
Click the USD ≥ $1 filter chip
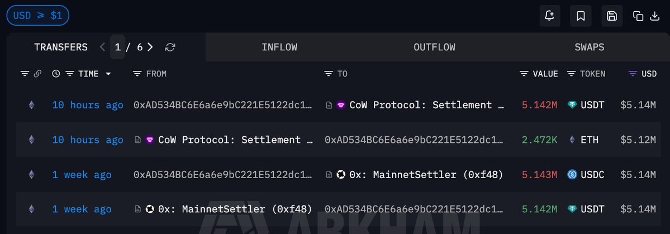[x=37, y=16]
